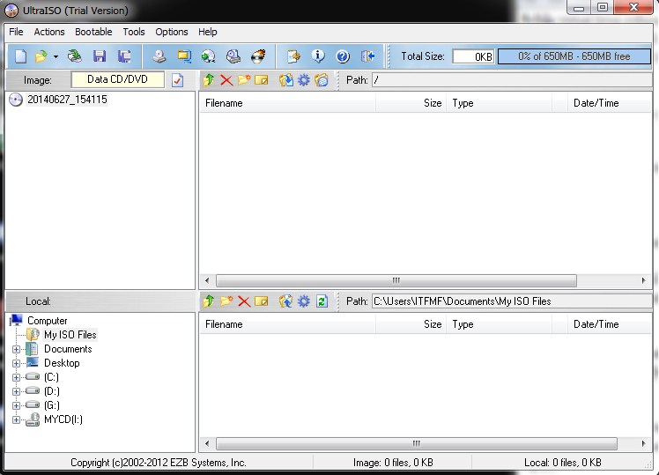
Task: Save the image with floppy disk icon
Action: (100, 56)
